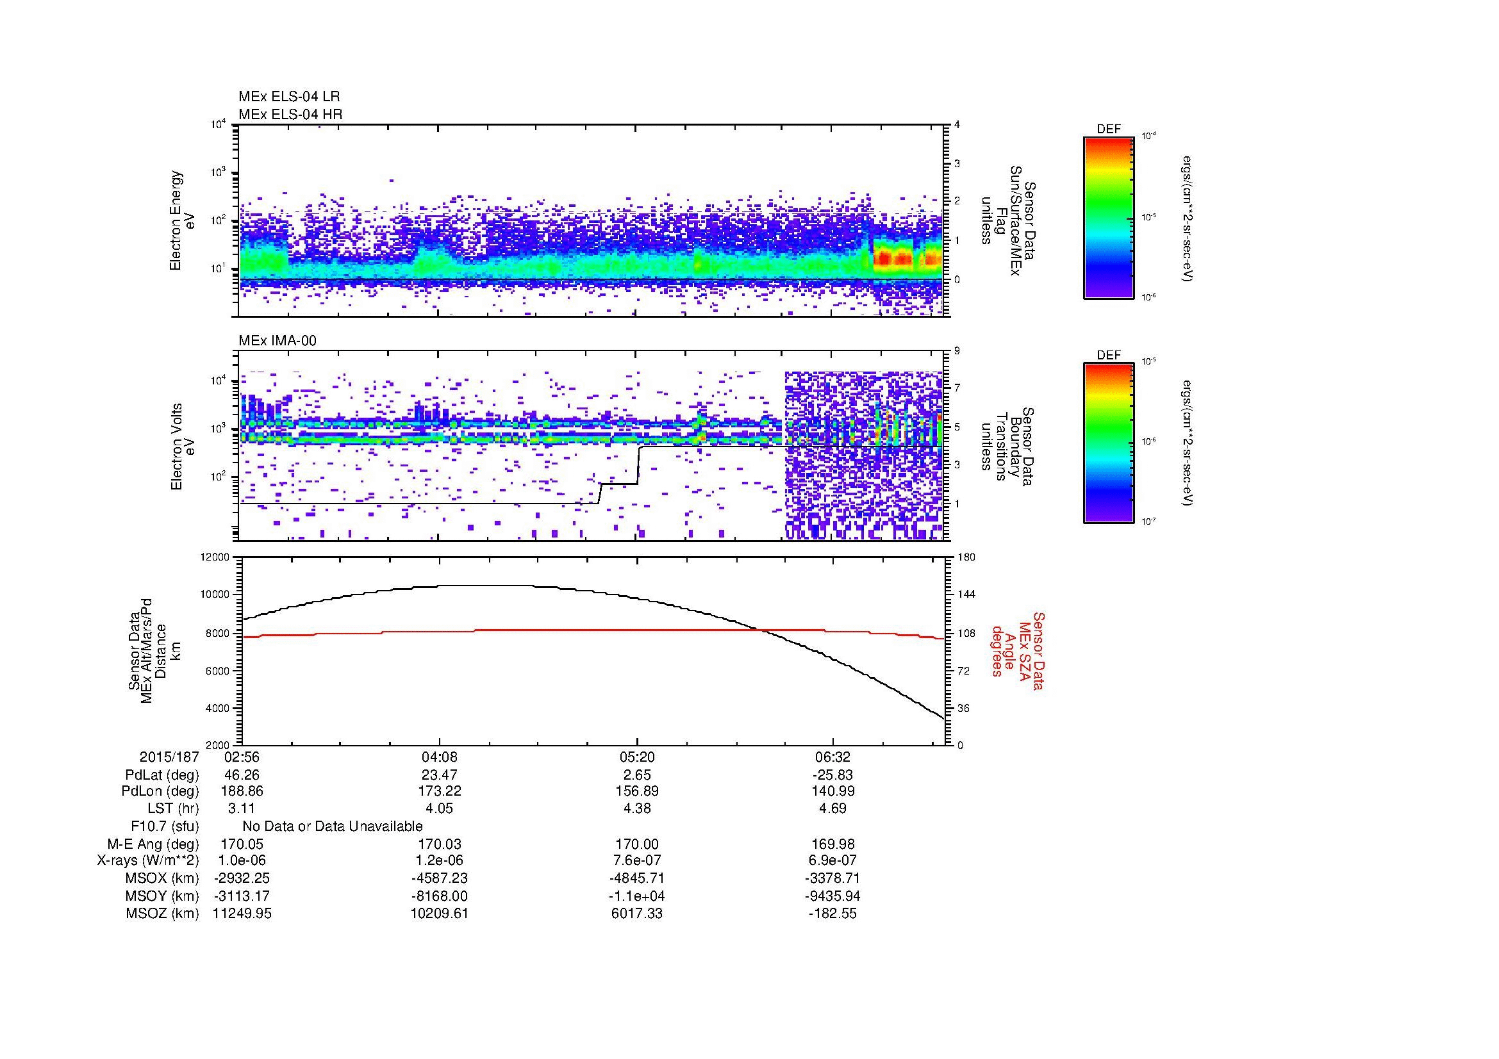Click 'No Data or Data Unavailable' text

tap(333, 826)
